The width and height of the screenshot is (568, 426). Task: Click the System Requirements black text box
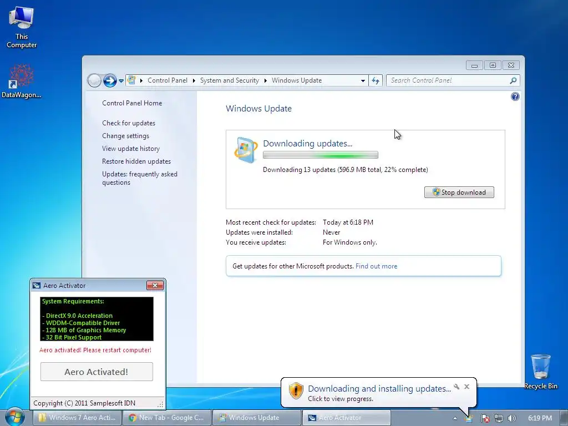97,319
